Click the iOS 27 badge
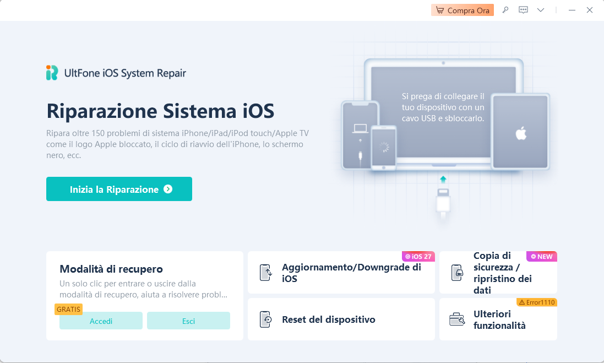The image size is (604, 363). (418, 257)
